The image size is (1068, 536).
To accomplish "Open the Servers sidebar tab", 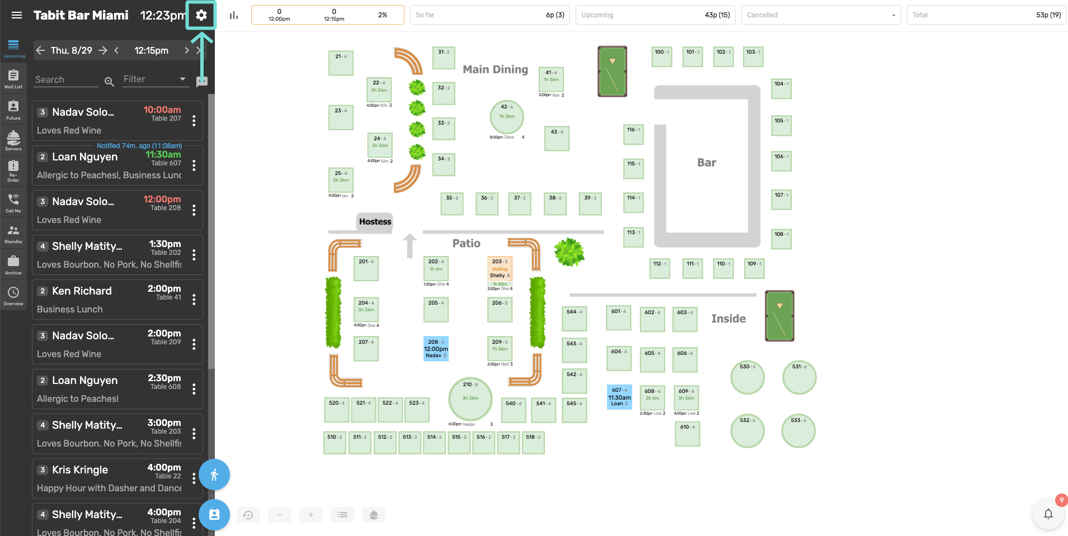I will coord(13,141).
